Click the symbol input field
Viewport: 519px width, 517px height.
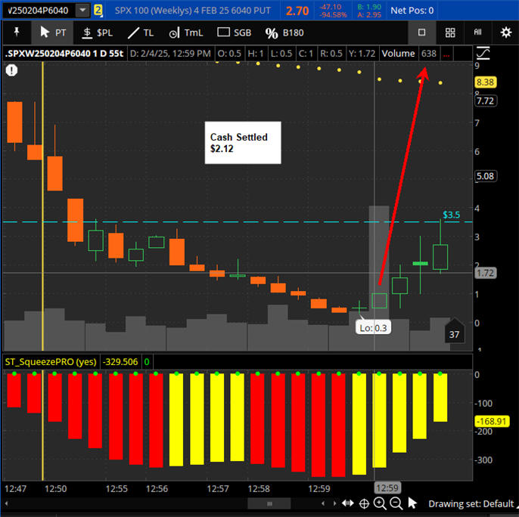tap(39, 11)
